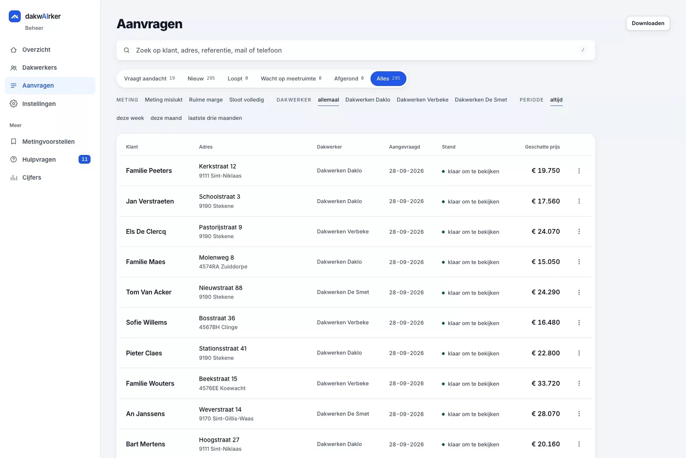Click price € 33.720

546,383
